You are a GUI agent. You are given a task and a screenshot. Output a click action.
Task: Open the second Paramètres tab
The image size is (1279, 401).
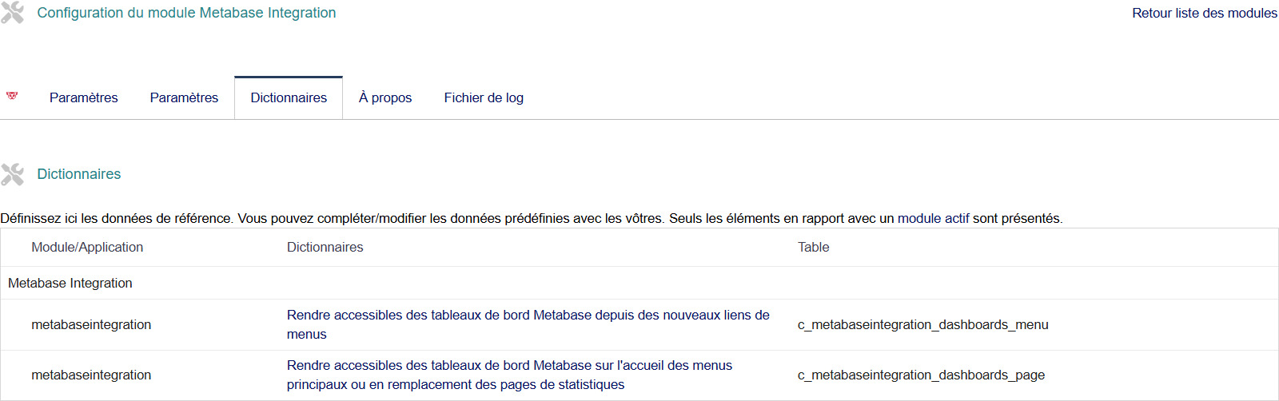(184, 97)
